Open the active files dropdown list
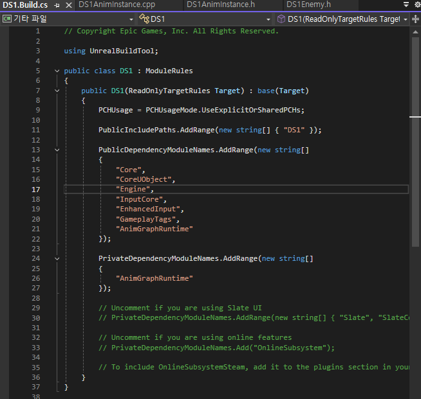Screen dimensions: 421x399 [x=406, y=4]
